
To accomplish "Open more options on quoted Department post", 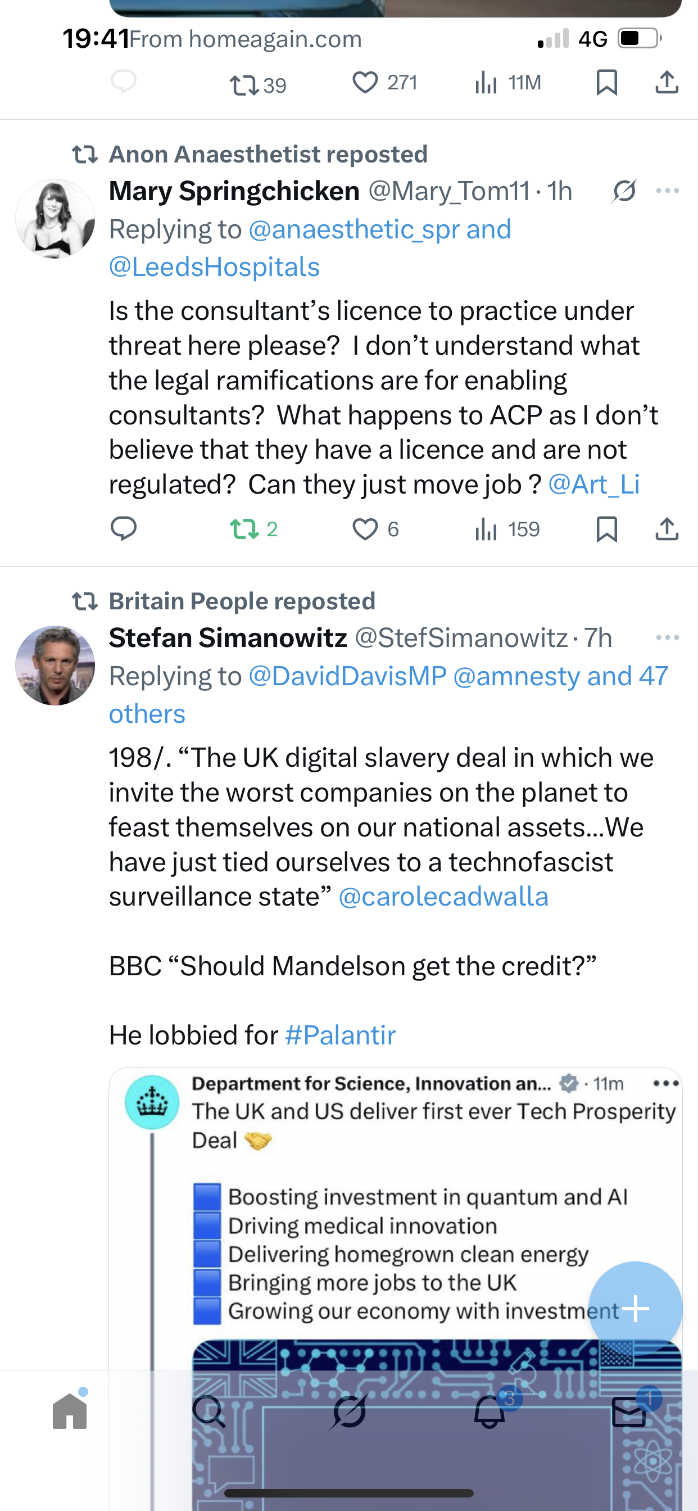I will tap(667, 1083).
